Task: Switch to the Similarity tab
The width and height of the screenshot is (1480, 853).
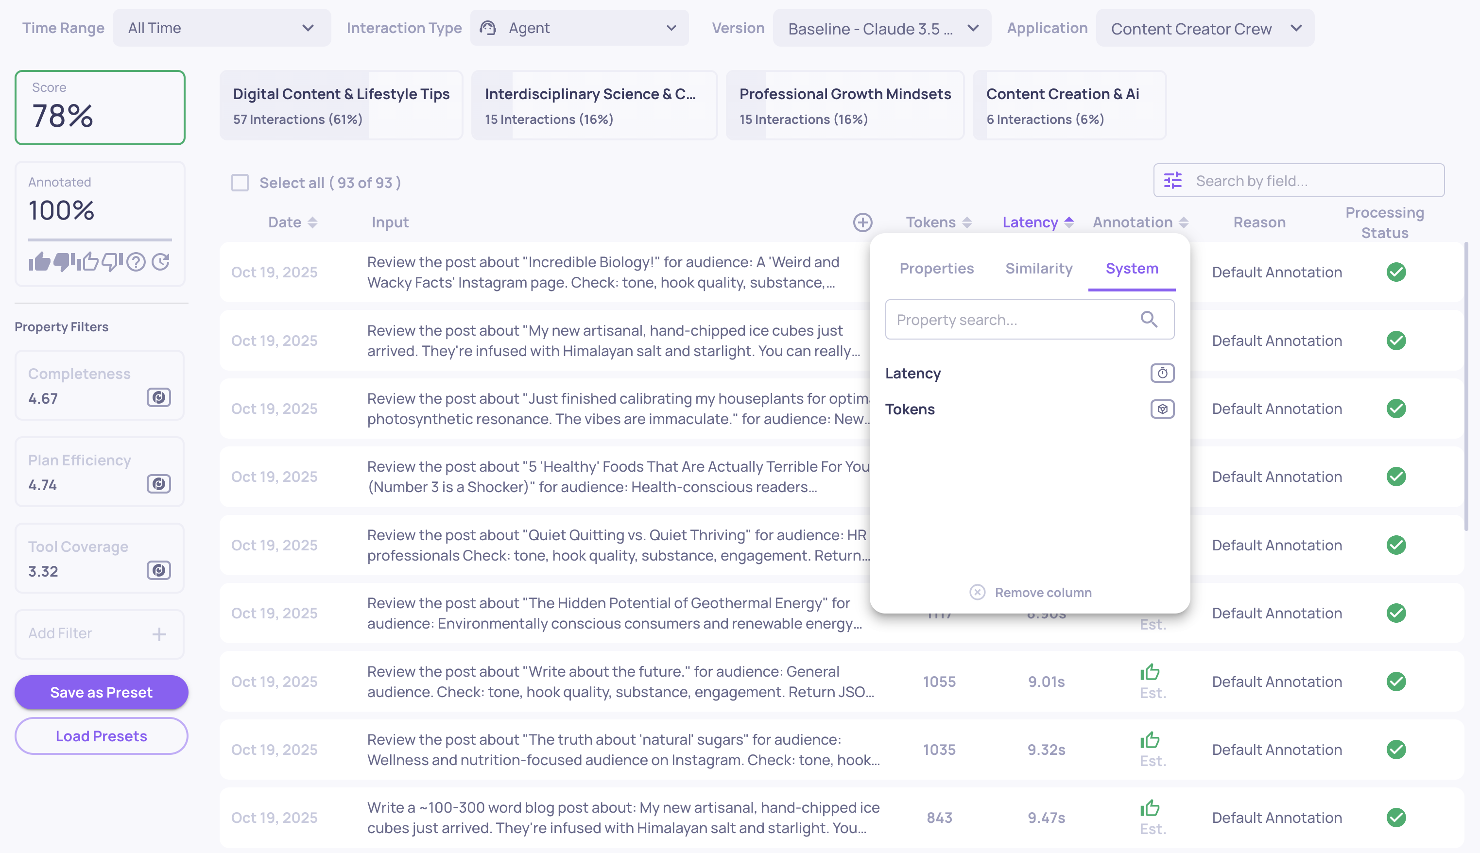Action: [x=1039, y=268]
